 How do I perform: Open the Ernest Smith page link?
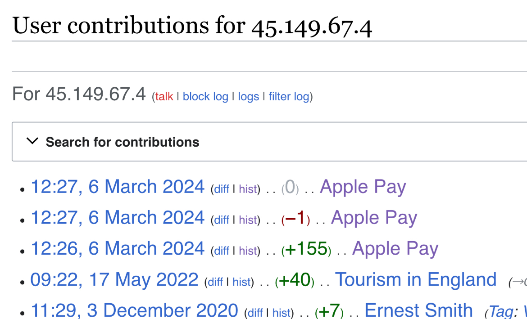(418, 310)
